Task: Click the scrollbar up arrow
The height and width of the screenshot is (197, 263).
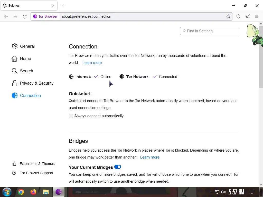Action: [x=261, y=24]
